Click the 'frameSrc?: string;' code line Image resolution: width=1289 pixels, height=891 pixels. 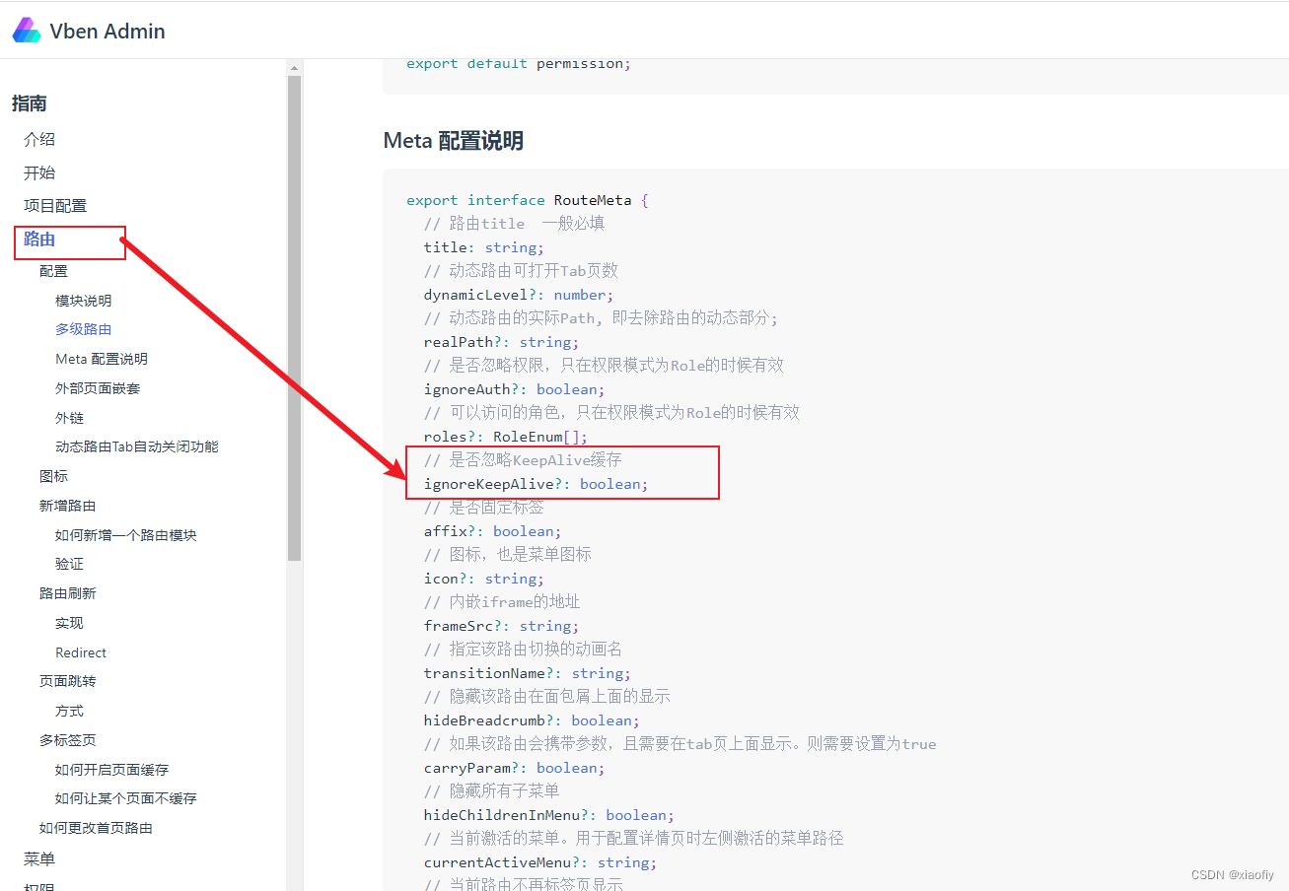click(x=501, y=626)
